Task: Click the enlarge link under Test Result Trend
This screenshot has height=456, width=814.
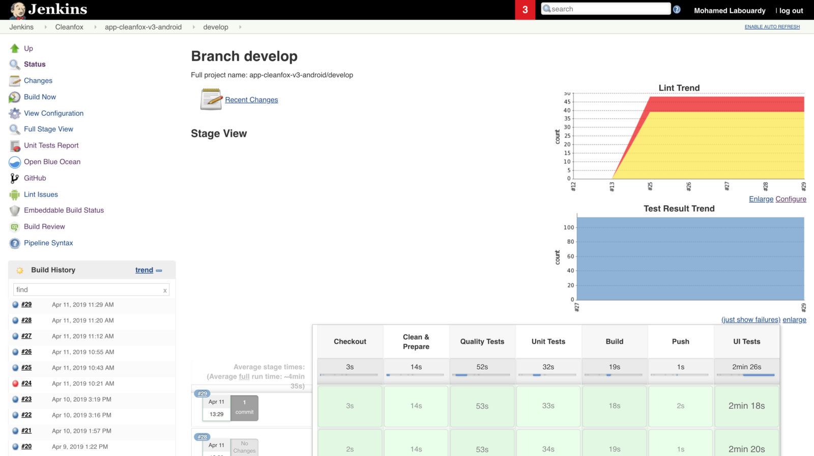Action: pyautogui.click(x=794, y=319)
